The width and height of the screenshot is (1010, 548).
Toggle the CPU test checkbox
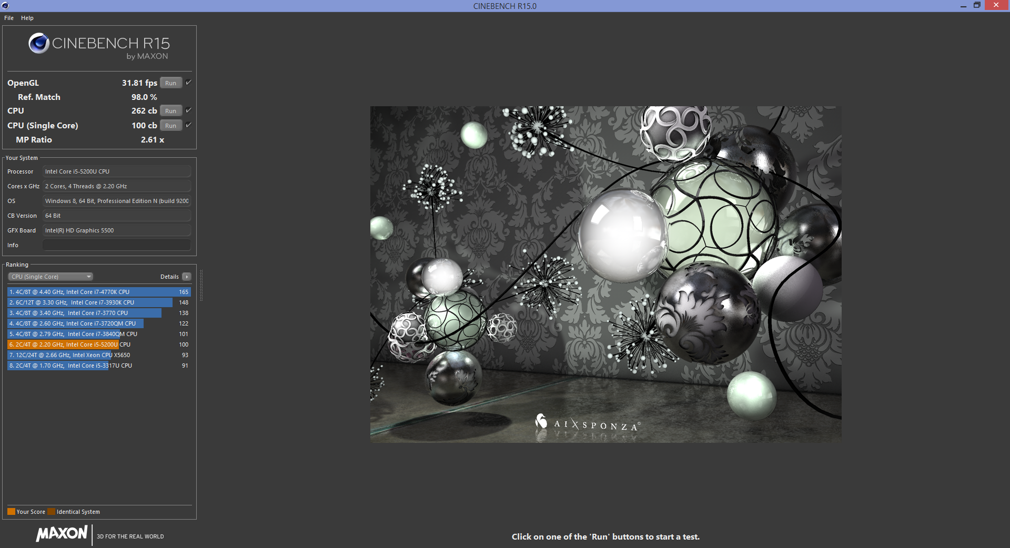pyautogui.click(x=188, y=110)
